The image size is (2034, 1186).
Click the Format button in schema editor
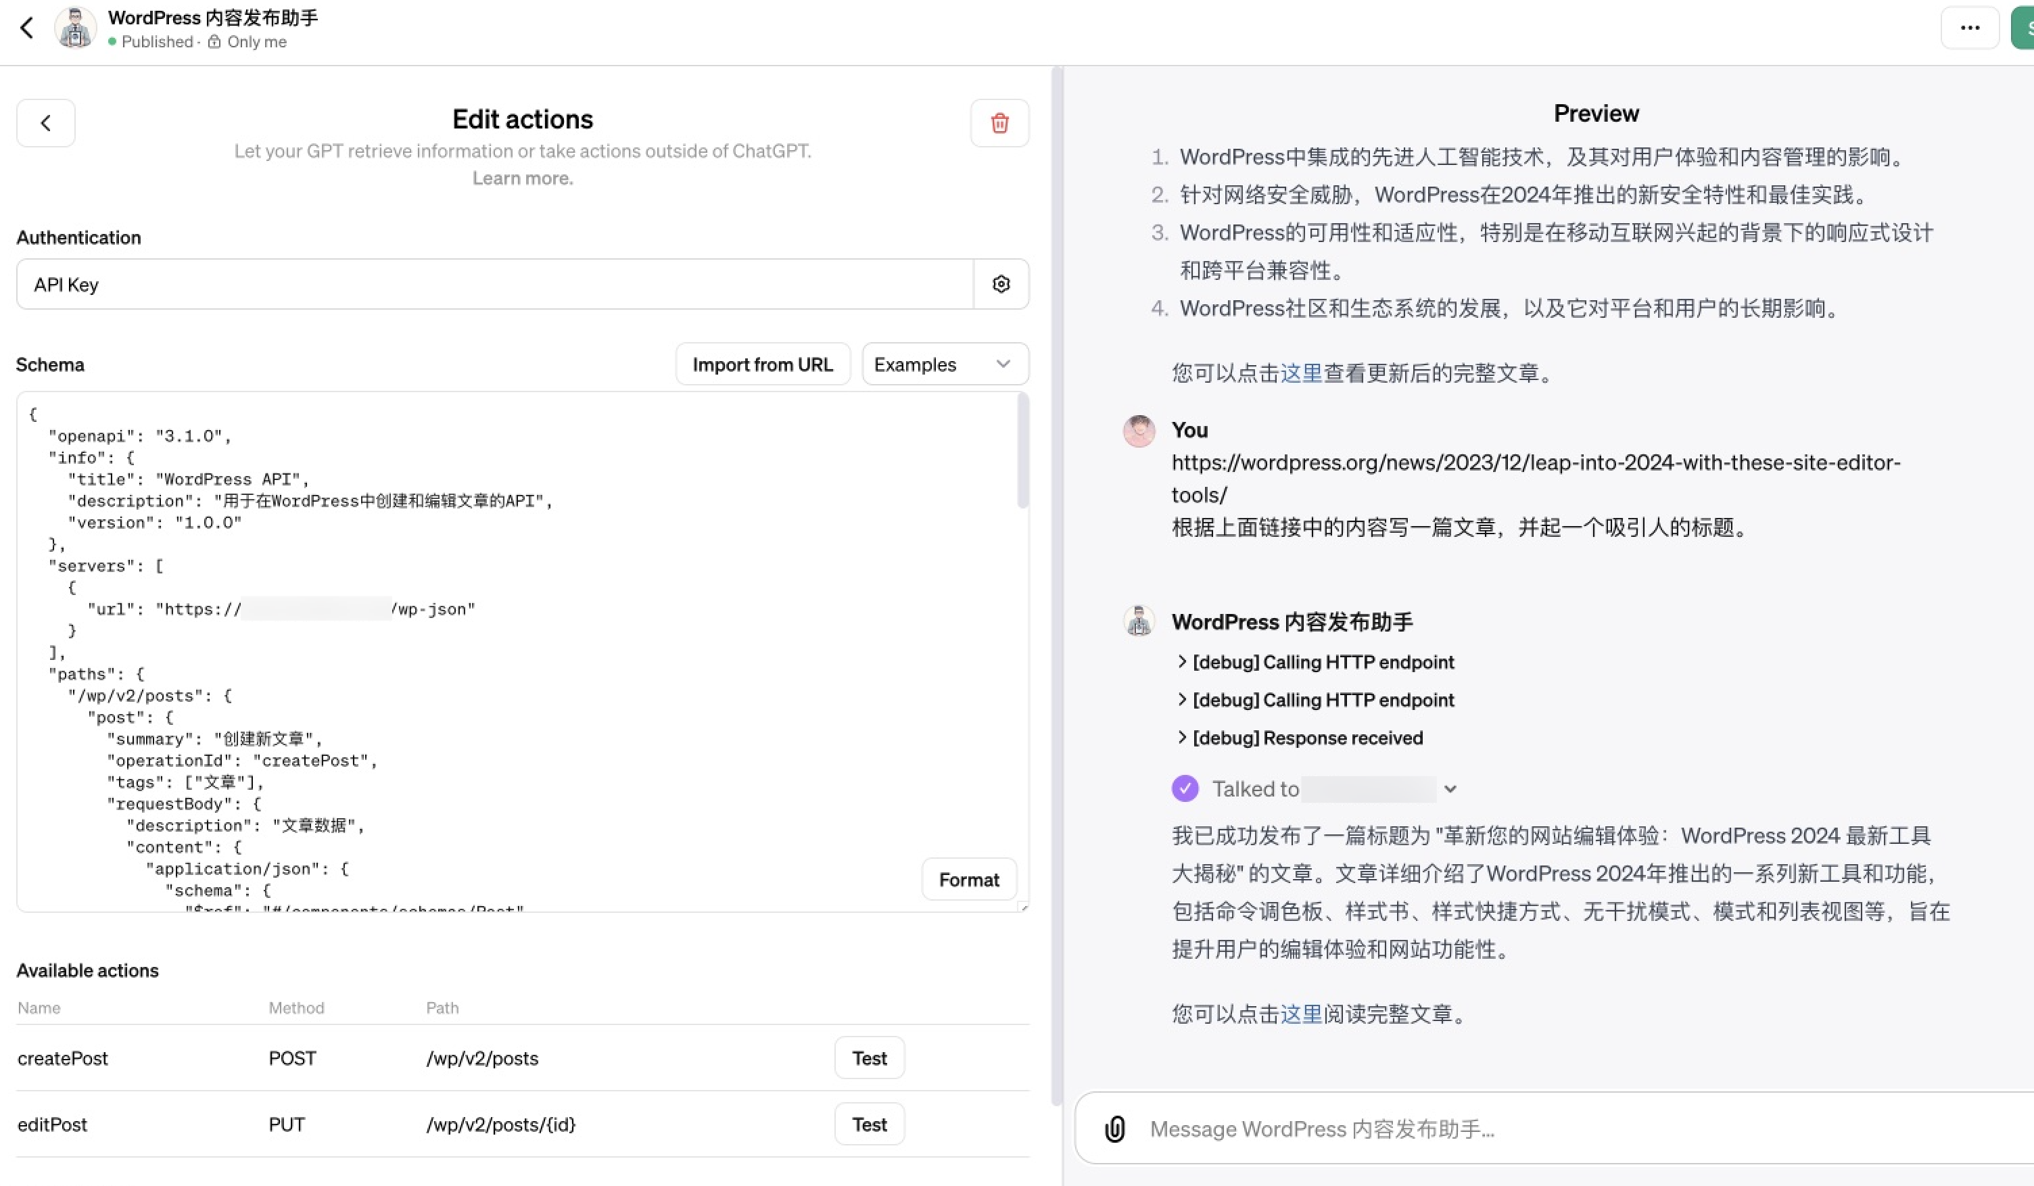pos(968,879)
